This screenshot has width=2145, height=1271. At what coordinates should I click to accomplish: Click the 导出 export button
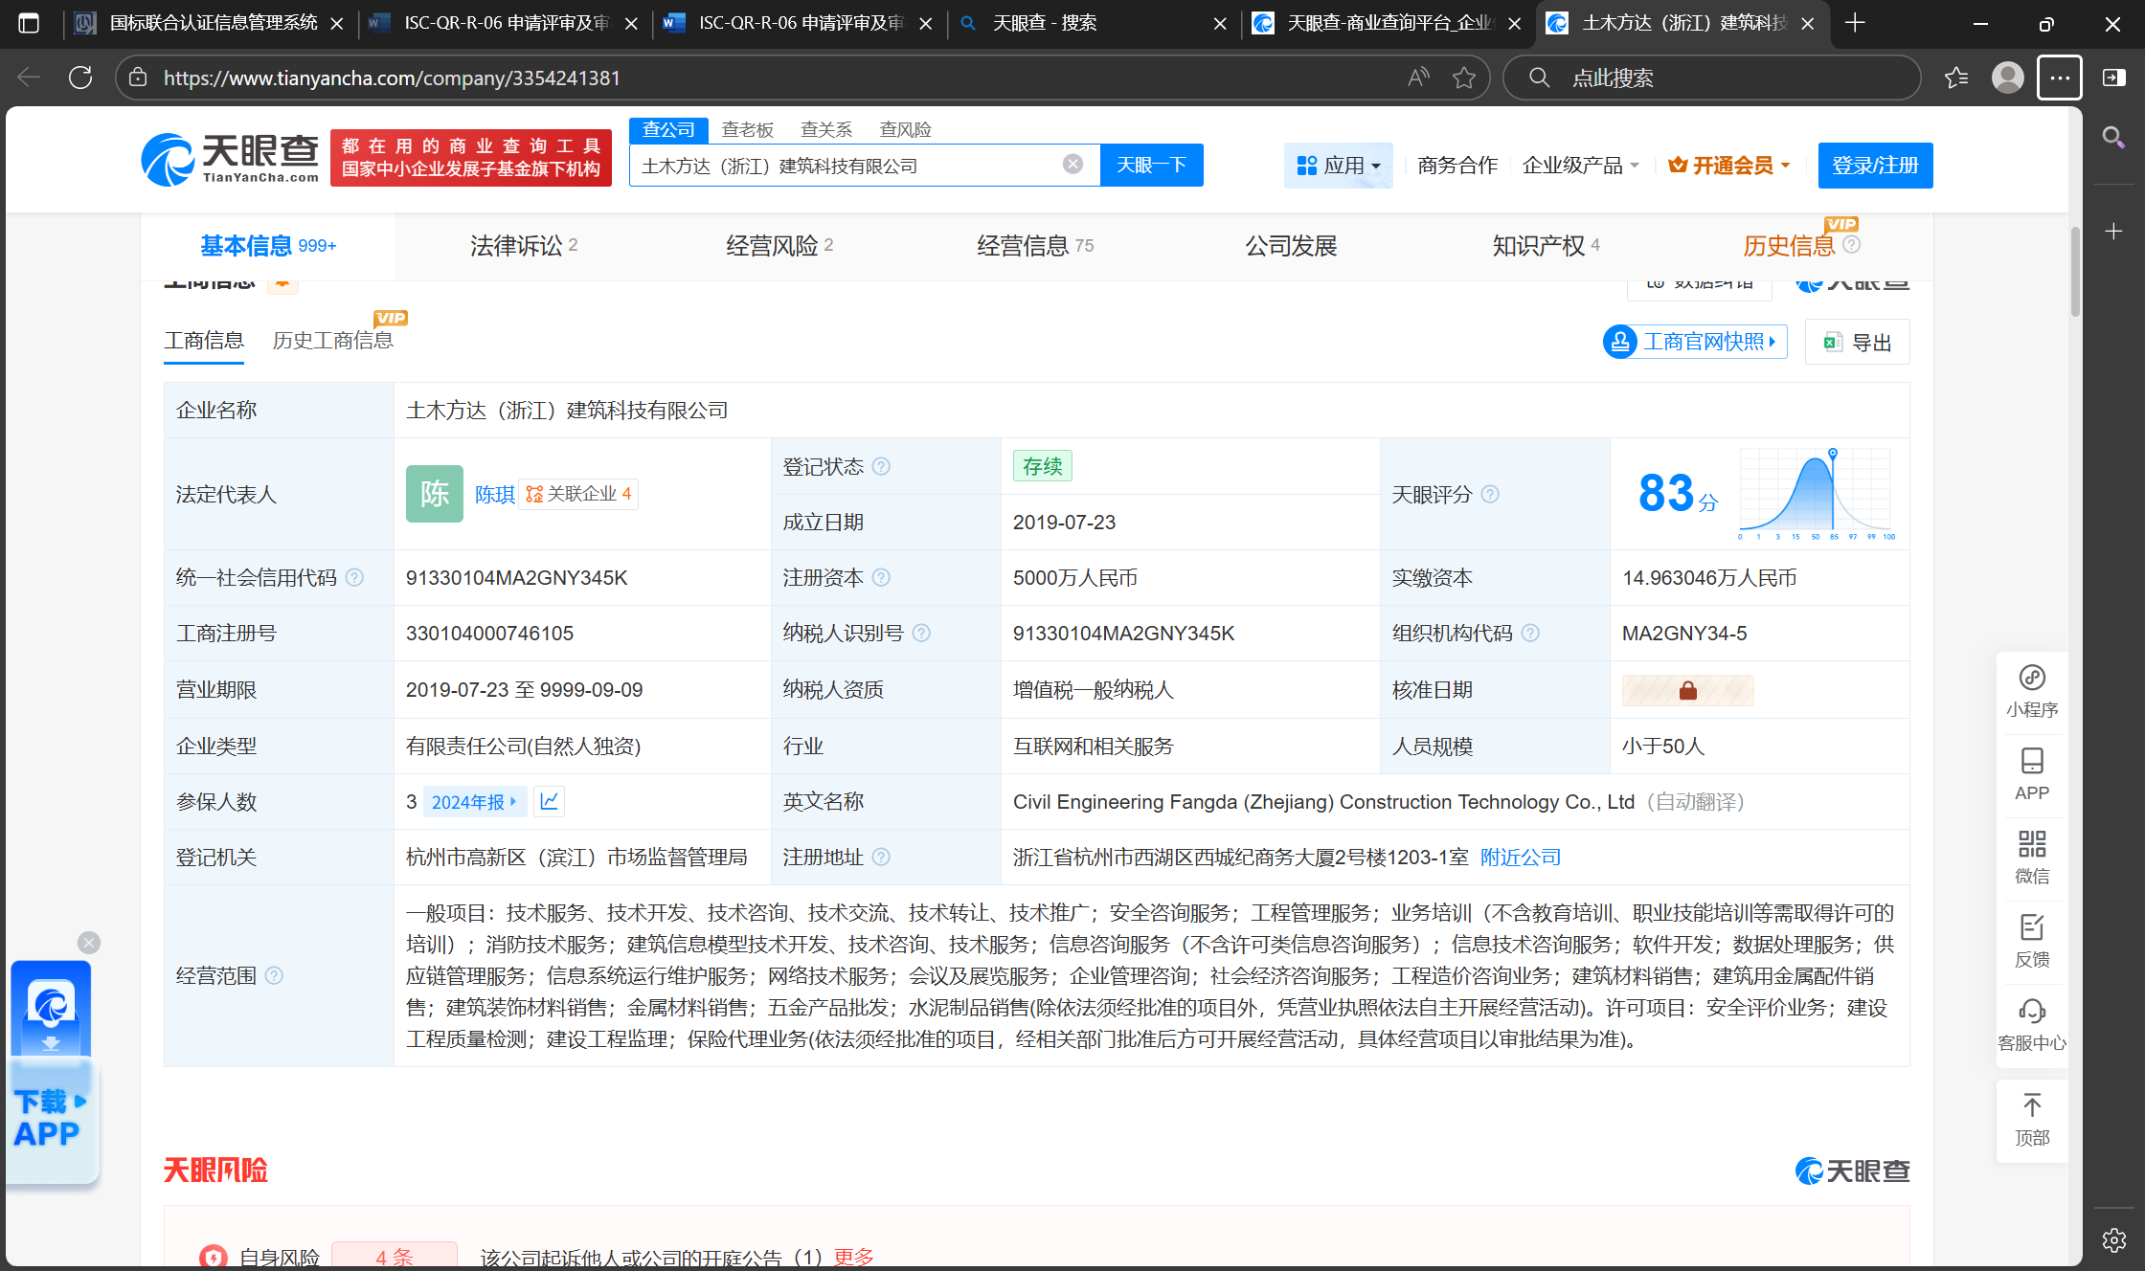click(x=1857, y=342)
